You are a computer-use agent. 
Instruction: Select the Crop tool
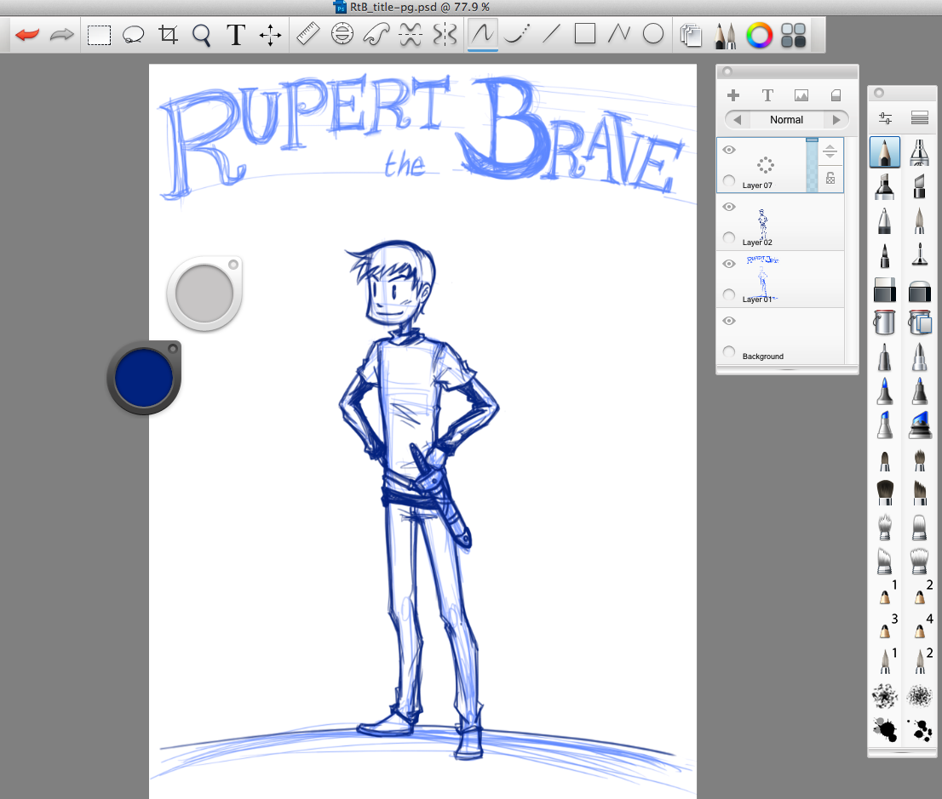(x=168, y=35)
